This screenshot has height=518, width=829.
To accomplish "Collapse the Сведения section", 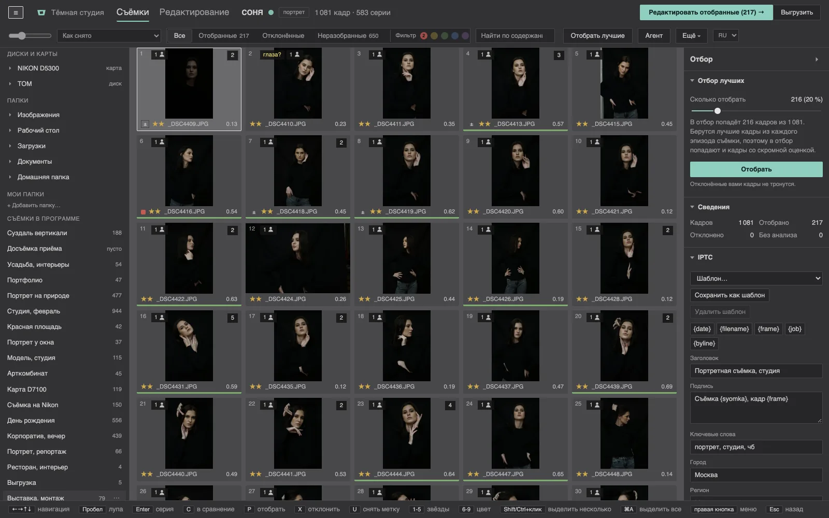I will (692, 207).
